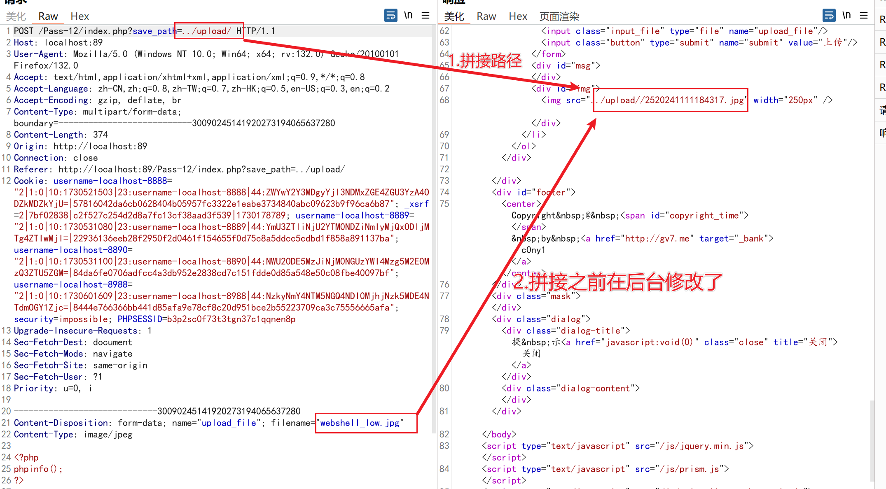
Task: Toggle word wrap icon in response panel
Action: pos(829,16)
